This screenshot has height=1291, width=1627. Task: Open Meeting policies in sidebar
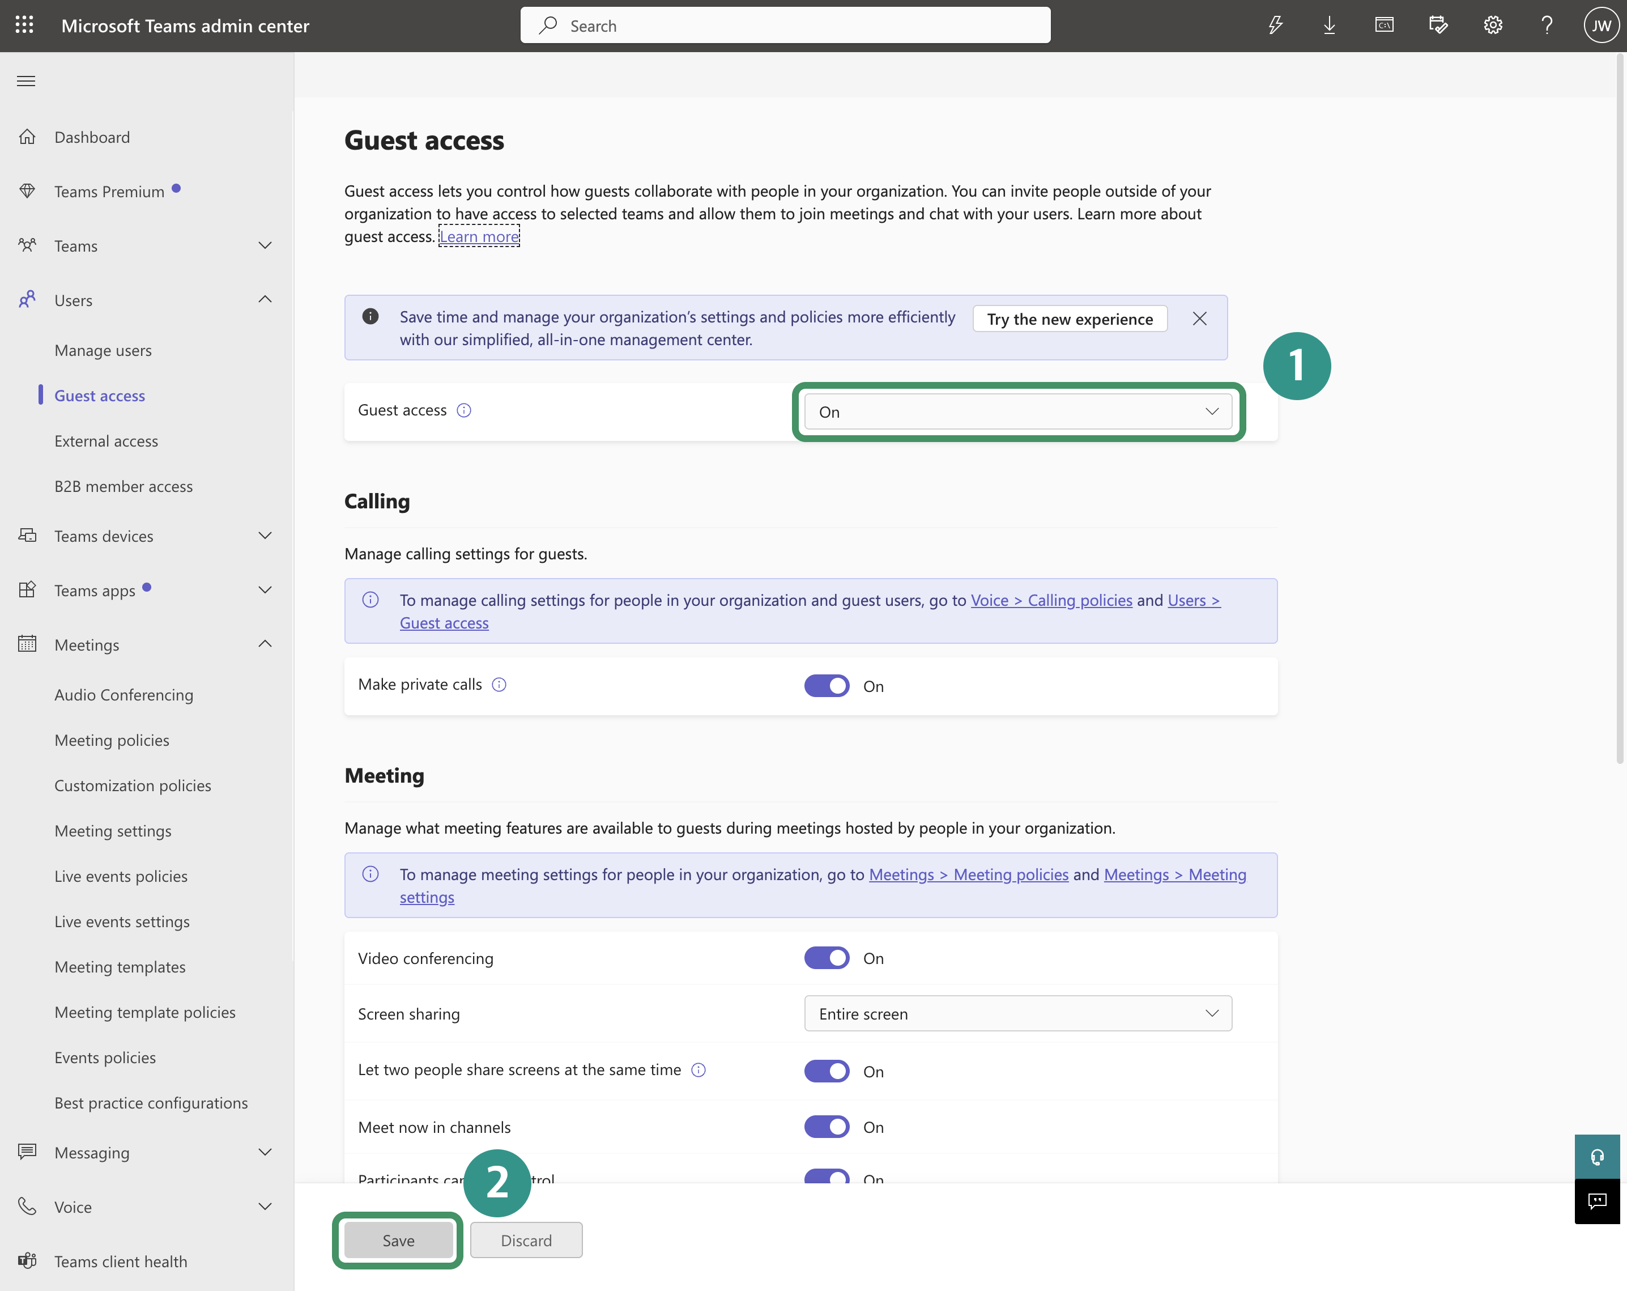point(112,740)
